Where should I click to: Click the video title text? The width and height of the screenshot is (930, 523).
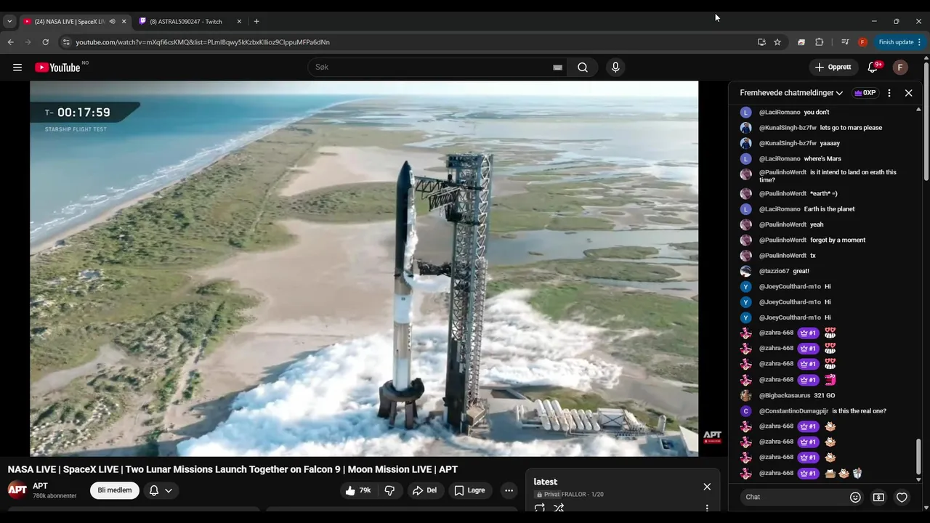232,470
